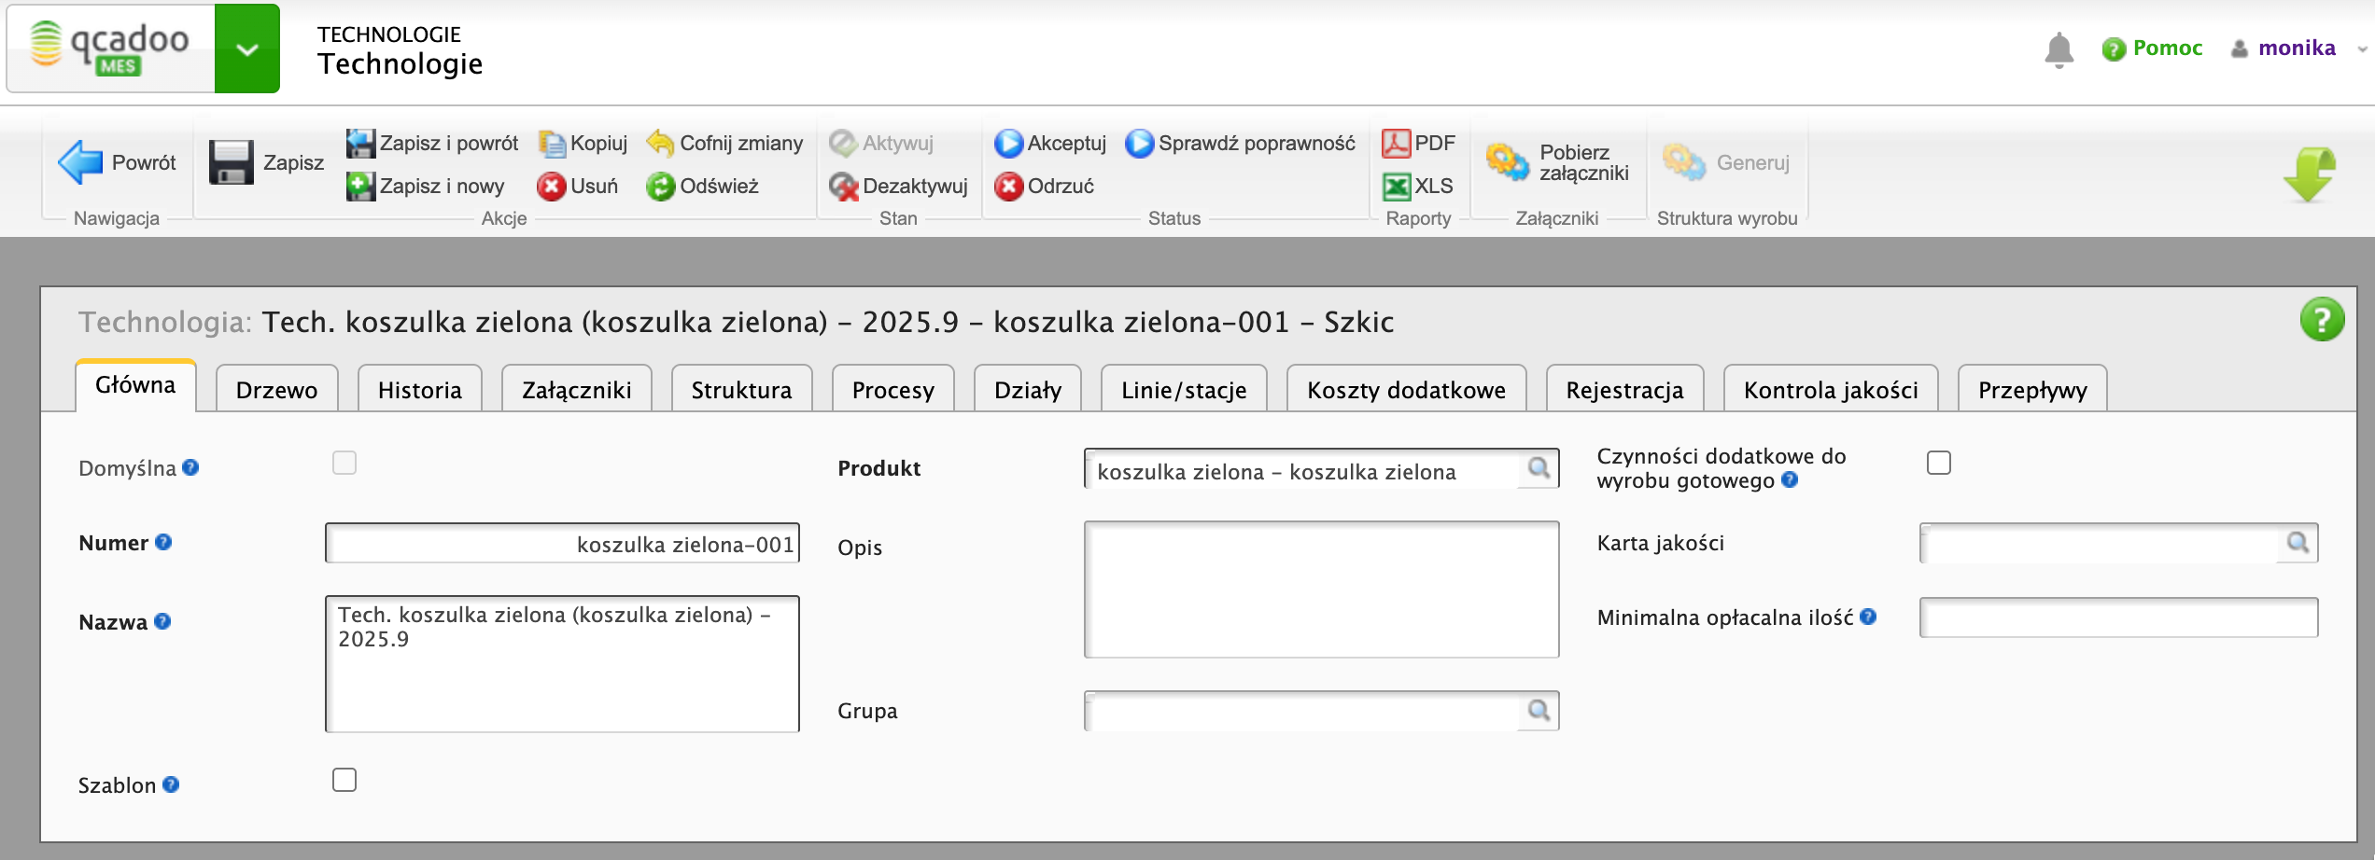Click into the Opis text area
Viewport: 2375px width, 860px height.
point(1320,590)
